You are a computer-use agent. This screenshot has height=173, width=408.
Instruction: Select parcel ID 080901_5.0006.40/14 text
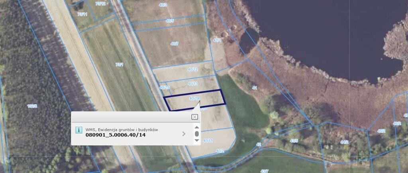pyautogui.click(x=116, y=135)
